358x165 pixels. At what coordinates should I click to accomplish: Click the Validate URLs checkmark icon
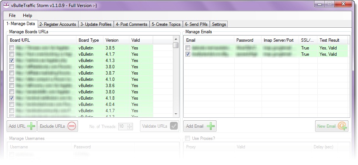(173, 126)
